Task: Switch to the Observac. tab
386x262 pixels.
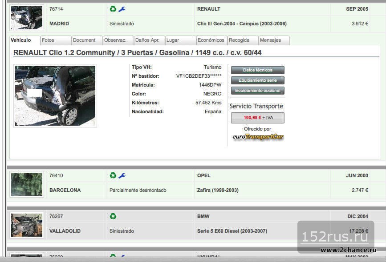Action: [x=118, y=40]
